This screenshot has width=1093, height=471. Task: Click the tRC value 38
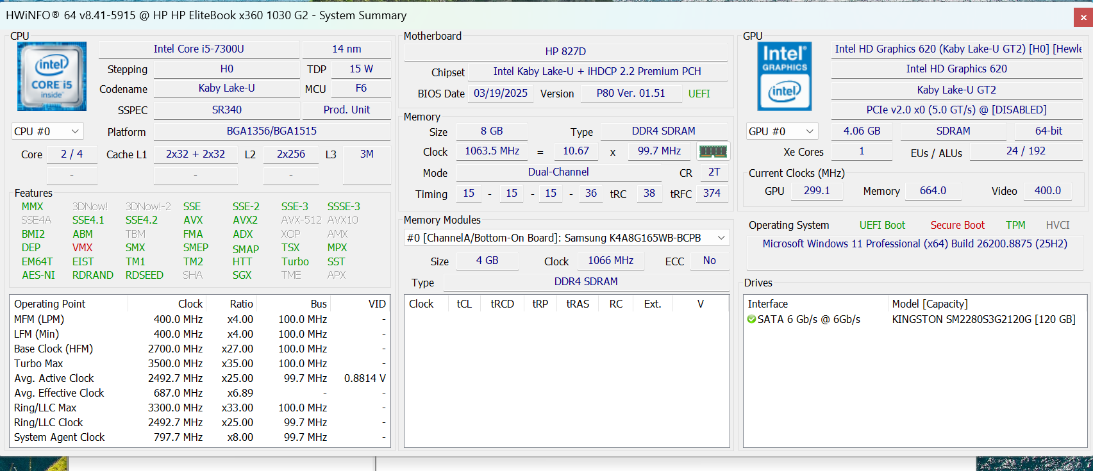click(x=649, y=194)
